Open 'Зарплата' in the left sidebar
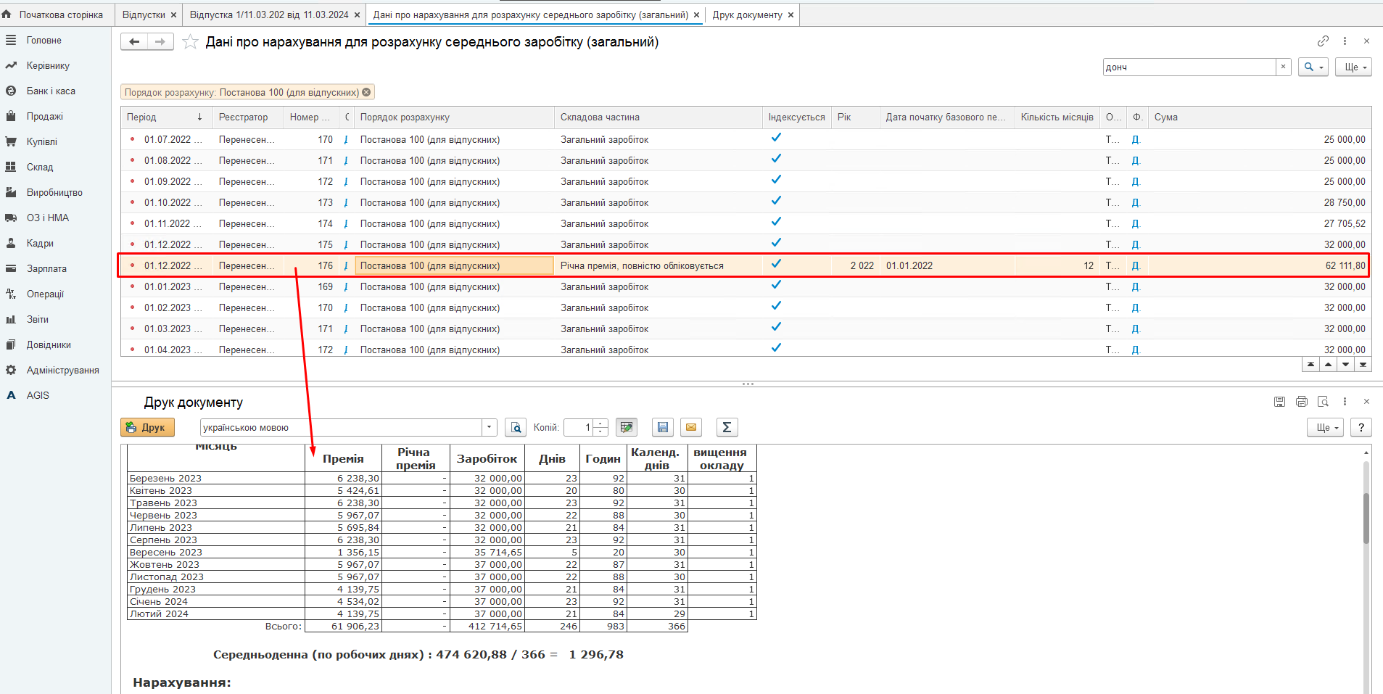Viewport: 1383px width, 694px height. (x=46, y=268)
